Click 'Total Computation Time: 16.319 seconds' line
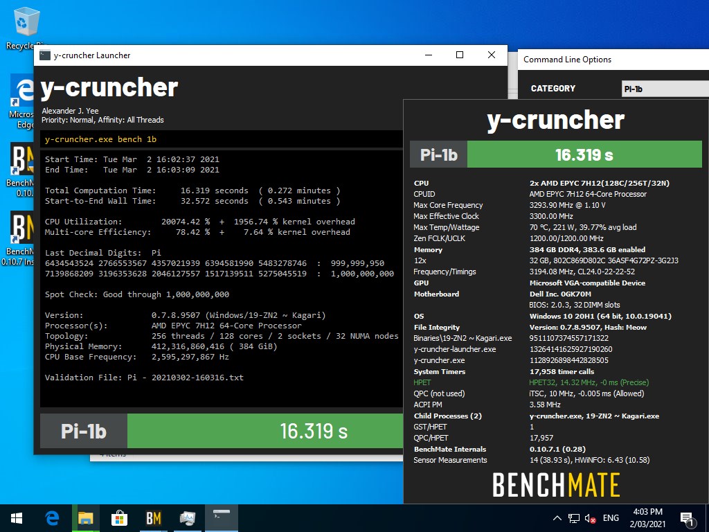Screen dimensions: 709x532 pyautogui.click(x=192, y=190)
